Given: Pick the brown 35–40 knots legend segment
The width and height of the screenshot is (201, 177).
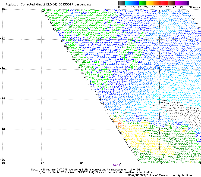Looking at the screenshot, I should coord(171,3).
